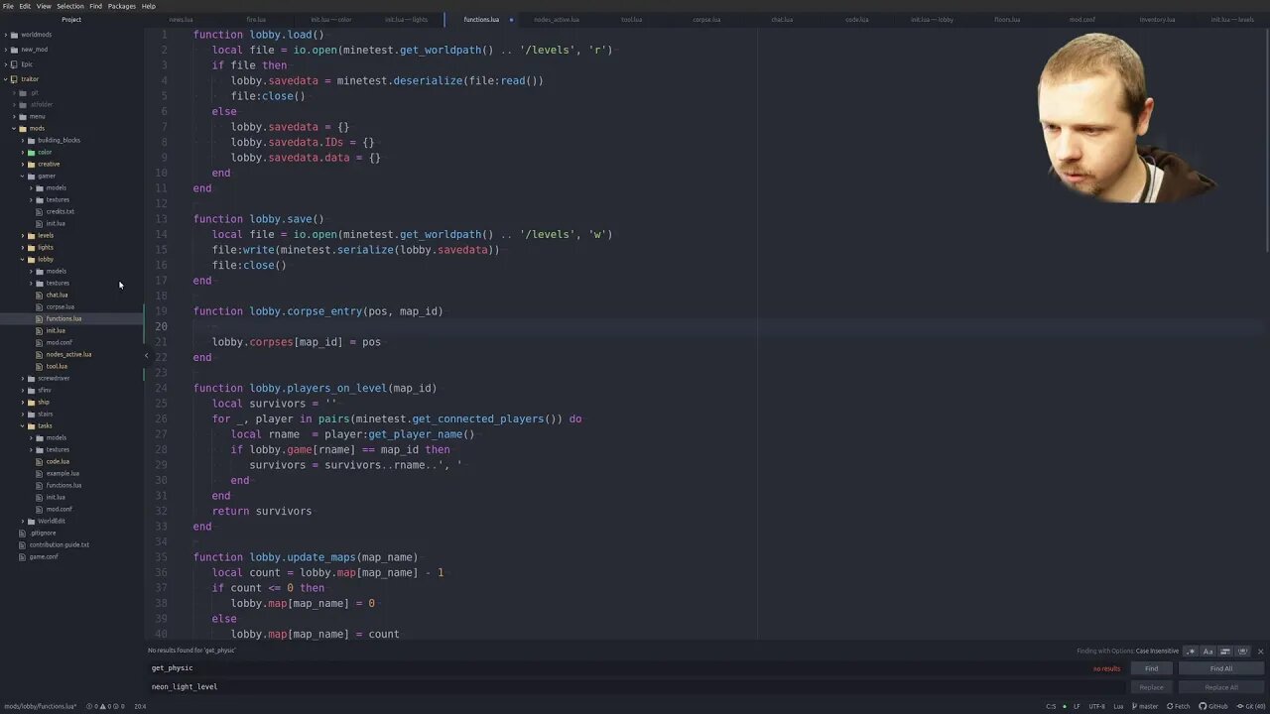The image size is (1270, 714).
Task: Open the Find menu
Action: [x=95, y=6]
